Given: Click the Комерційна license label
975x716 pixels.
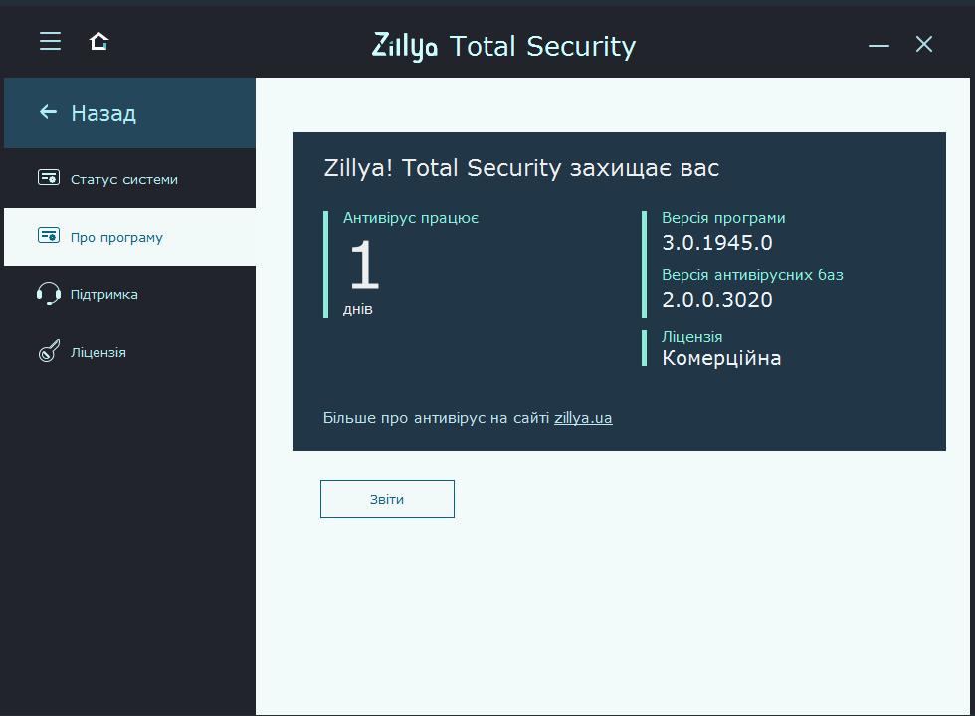Looking at the screenshot, I should 721,358.
